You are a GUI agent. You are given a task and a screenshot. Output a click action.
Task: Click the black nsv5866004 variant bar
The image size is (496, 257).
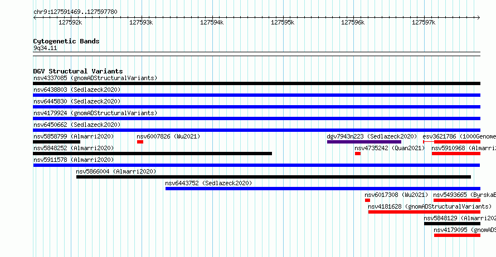click(274, 177)
